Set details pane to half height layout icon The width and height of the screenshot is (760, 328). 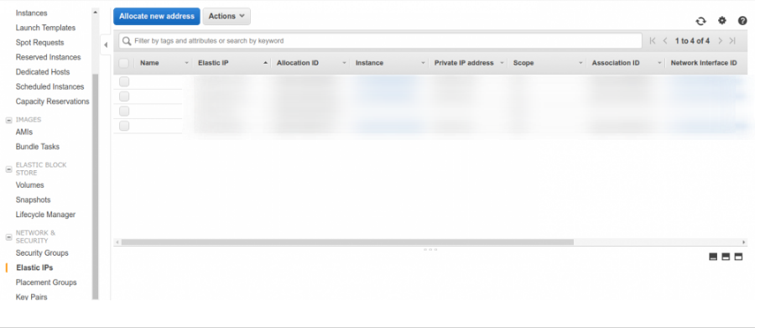click(x=726, y=257)
